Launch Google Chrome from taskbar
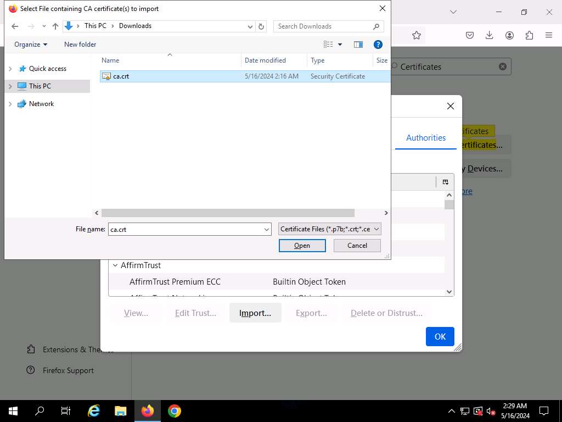The width and height of the screenshot is (562, 422). pyautogui.click(x=174, y=411)
